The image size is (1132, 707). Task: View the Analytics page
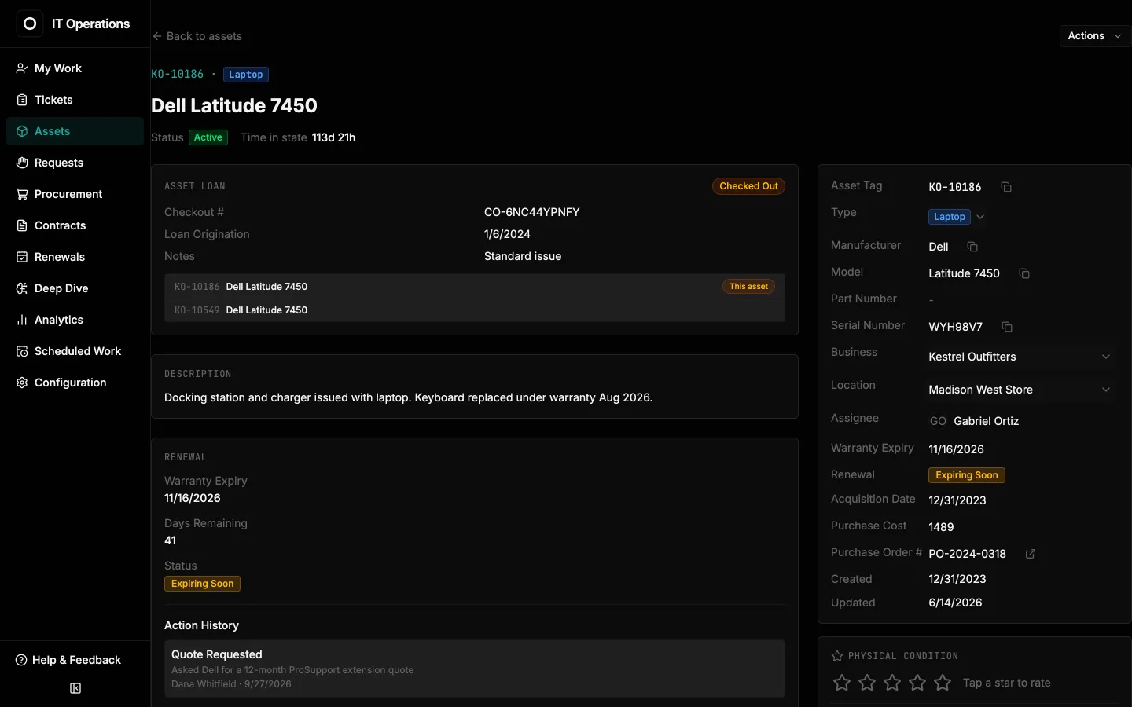[x=75, y=320]
